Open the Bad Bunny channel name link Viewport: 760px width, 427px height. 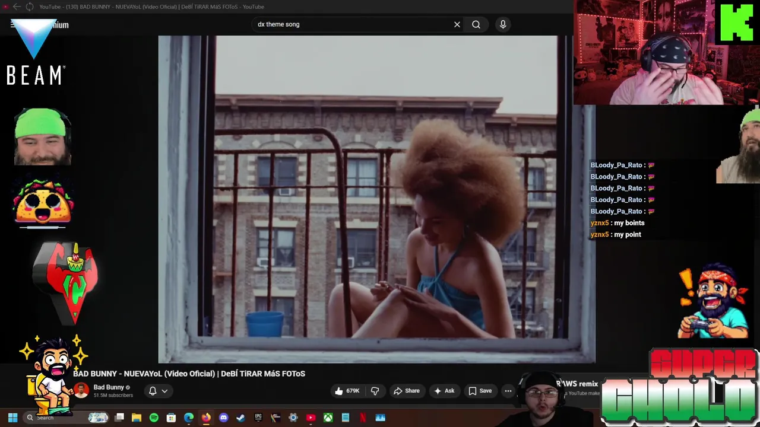pos(109,387)
